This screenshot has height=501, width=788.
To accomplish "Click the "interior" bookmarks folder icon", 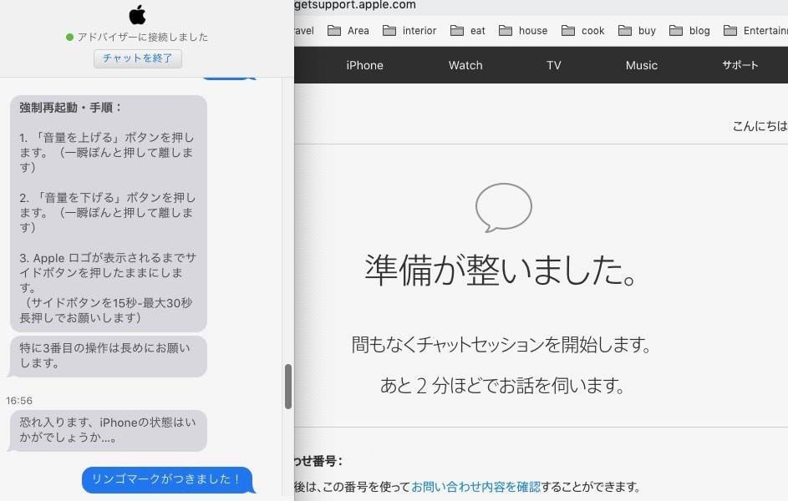I will [x=388, y=30].
